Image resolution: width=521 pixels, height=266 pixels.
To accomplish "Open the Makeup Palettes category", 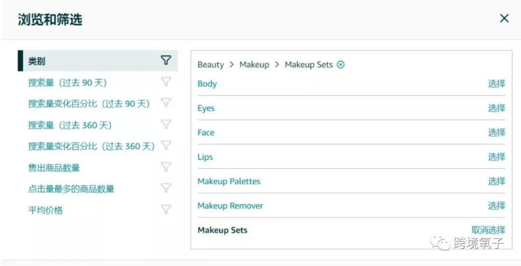I will pos(229,181).
